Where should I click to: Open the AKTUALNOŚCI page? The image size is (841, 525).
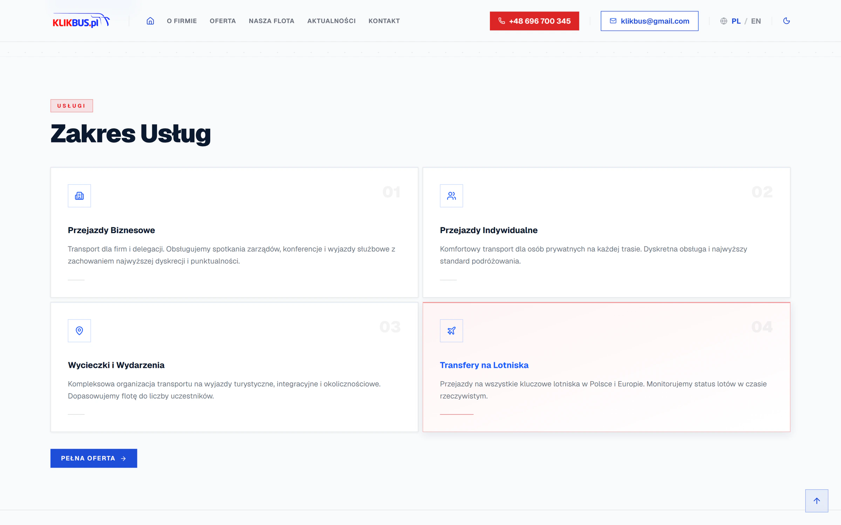click(331, 21)
